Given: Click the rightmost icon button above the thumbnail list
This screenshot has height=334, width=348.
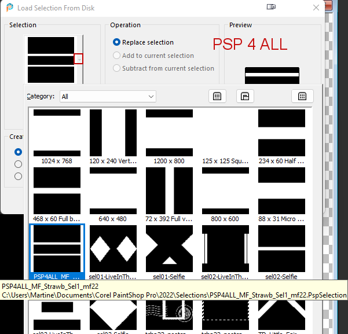Looking at the screenshot, I should click(x=302, y=96).
